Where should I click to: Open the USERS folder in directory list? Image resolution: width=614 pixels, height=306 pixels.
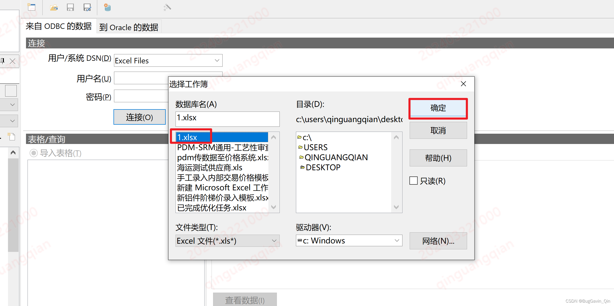point(313,147)
